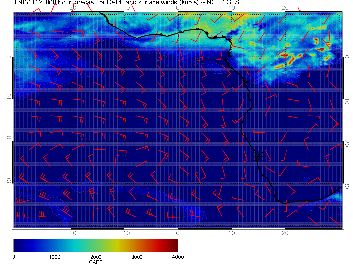Click the -20 latitude label on the right axis

pyautogui.click(x=347, y=142)
